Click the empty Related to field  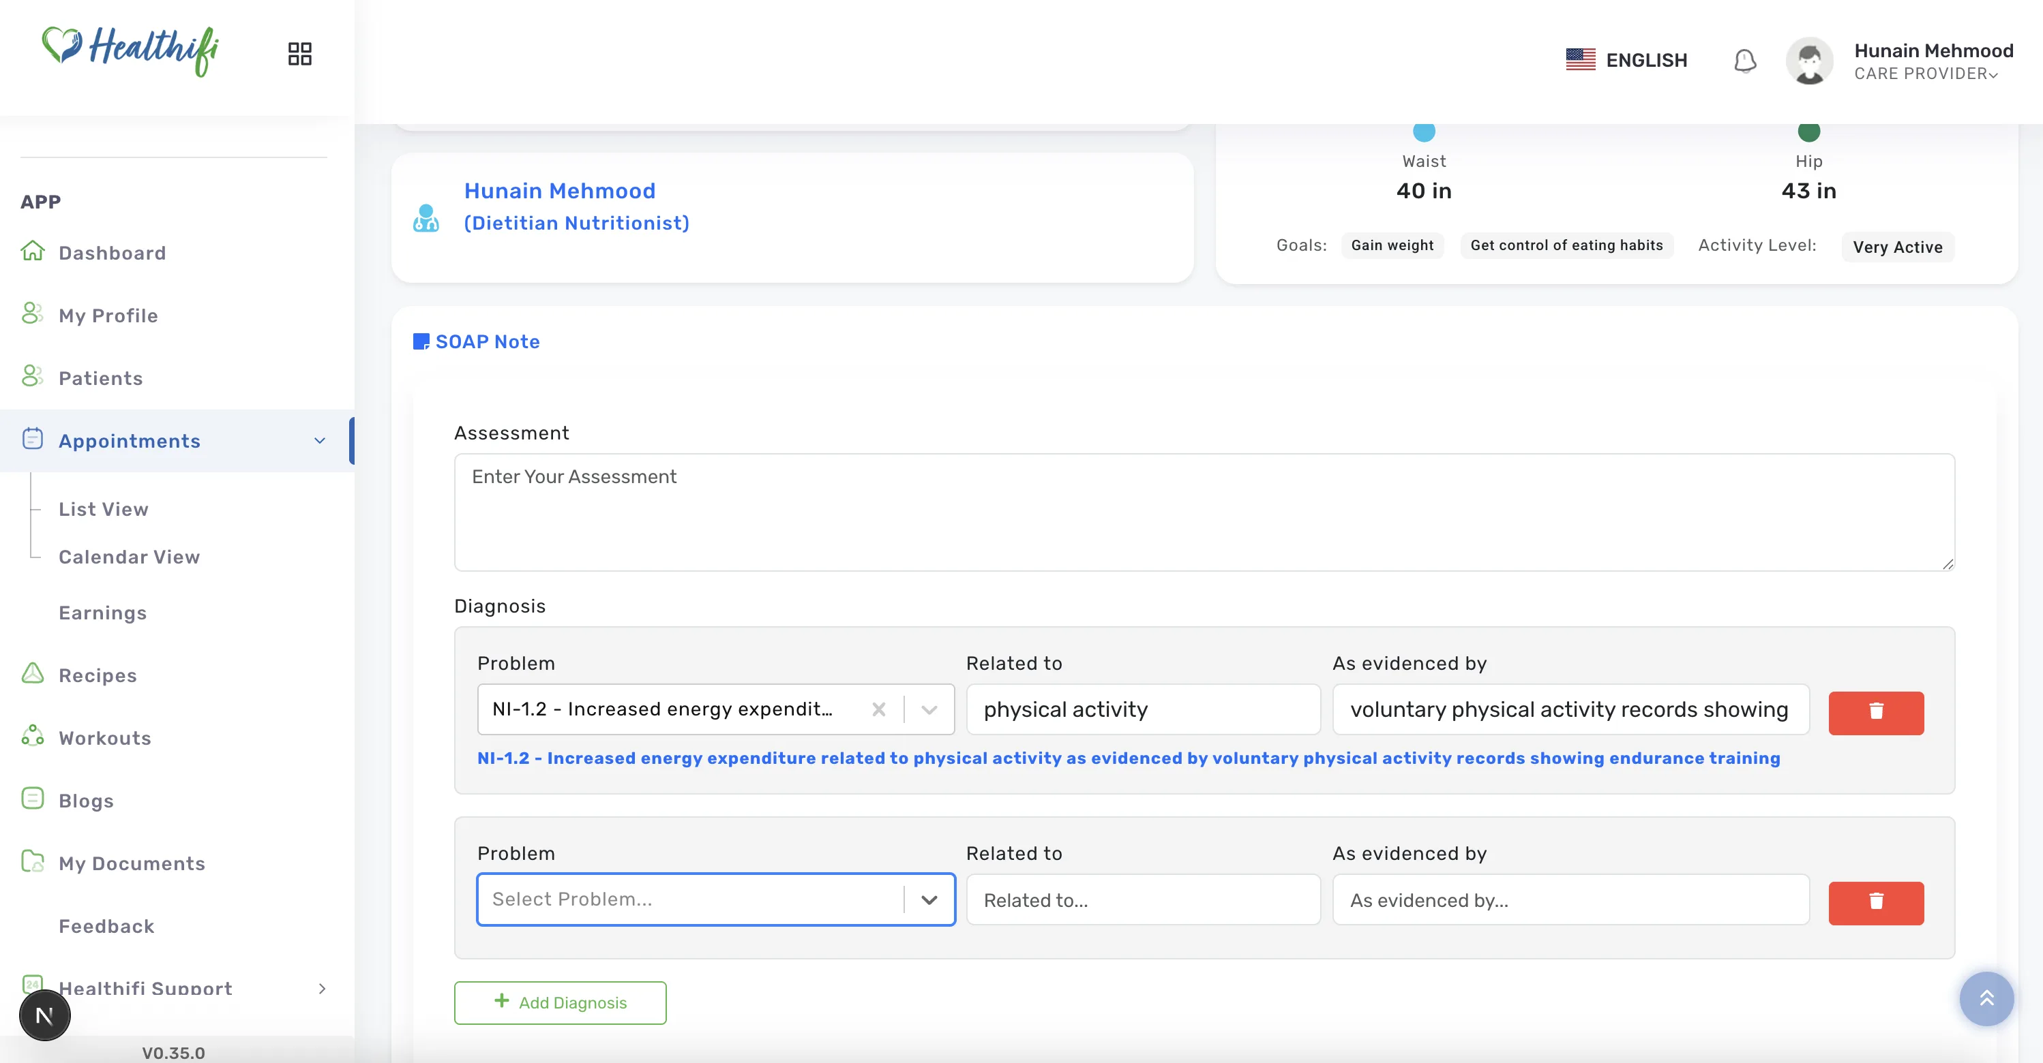(x=1143, y=899)
